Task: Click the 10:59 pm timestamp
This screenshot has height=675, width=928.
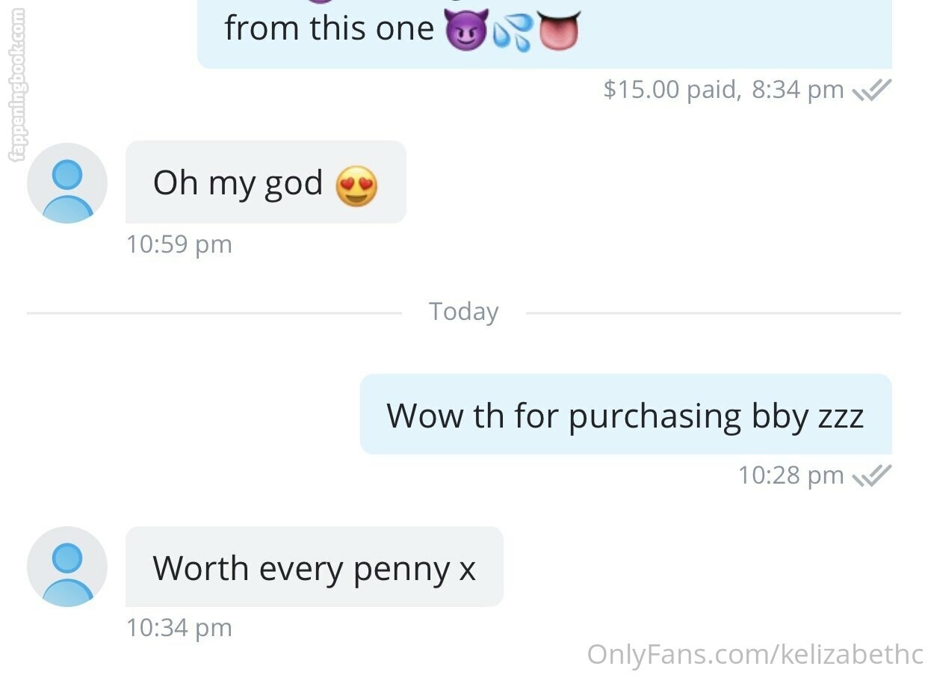Action: [179, 244]
